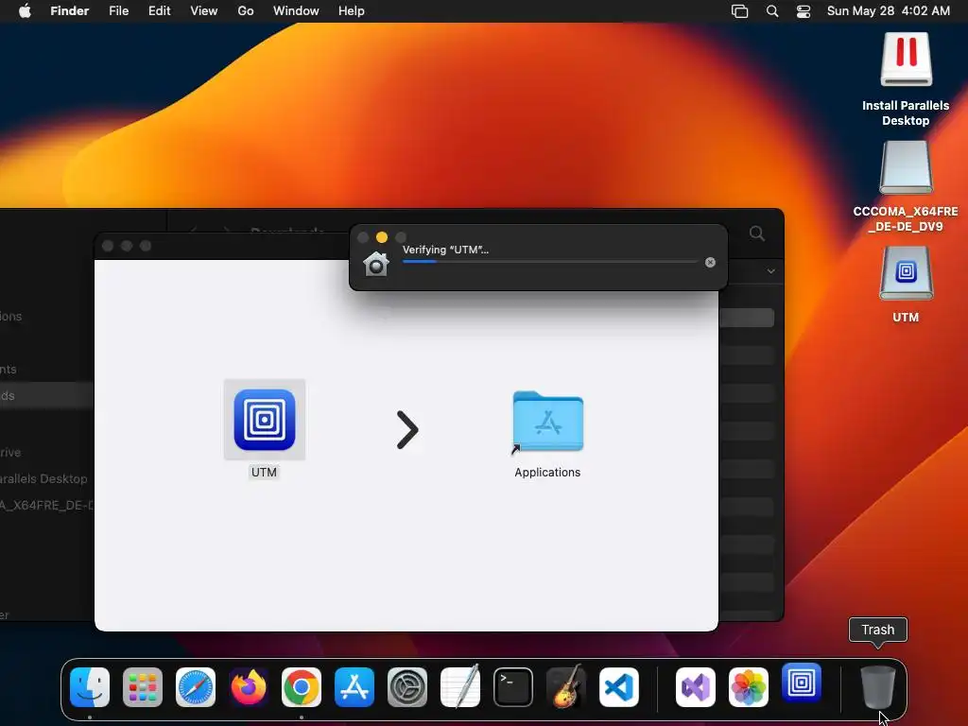Click the Finder window search icon
The image size is (968, 726).
coord(757,233)
